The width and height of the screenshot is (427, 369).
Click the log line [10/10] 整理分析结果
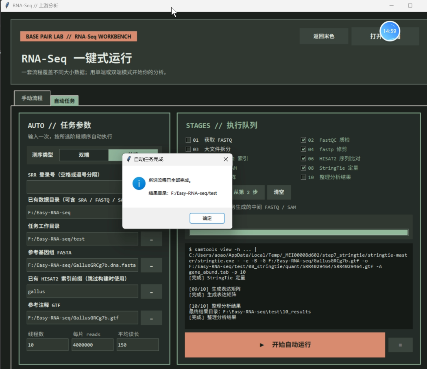[x=215, y=306]
